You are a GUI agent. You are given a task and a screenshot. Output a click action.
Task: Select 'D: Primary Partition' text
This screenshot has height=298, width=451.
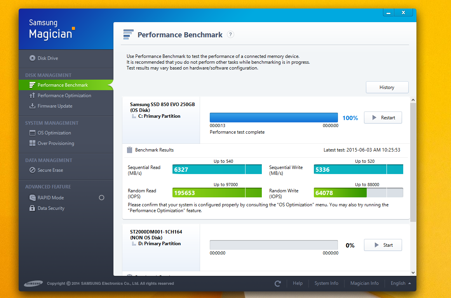click(x=160, y=244)
